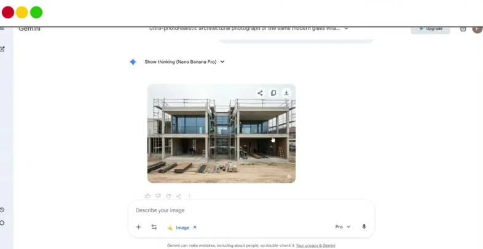The width and height of the screenshot is (483, 249).
Task: Open the tools settings sliders icon
Action: point(154,227)
